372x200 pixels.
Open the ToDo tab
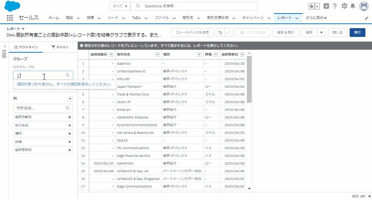point(136,18)
